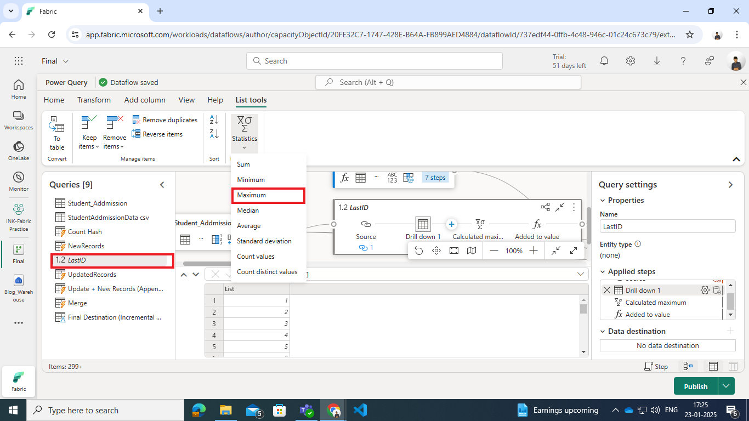Switch to the Transform ribbon tab
This screenshot has height=421, width=749.
(94, 100)
